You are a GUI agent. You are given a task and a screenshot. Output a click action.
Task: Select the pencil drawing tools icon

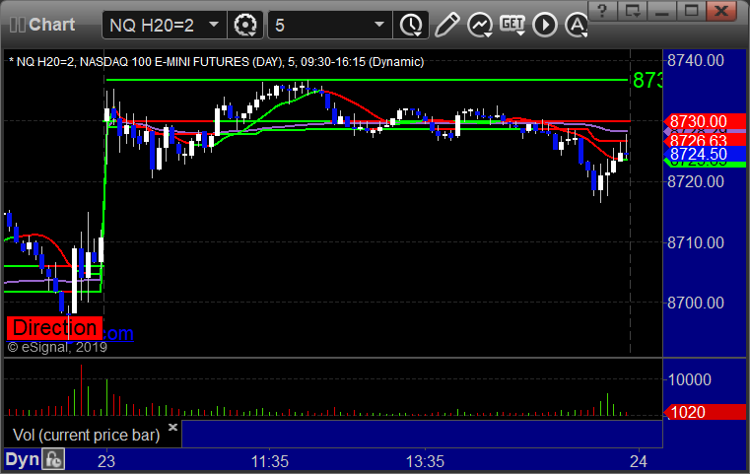coord(446,24)
